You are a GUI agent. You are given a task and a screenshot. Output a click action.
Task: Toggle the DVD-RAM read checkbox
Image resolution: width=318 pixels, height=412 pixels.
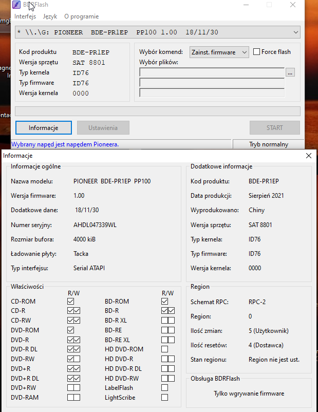71,397
